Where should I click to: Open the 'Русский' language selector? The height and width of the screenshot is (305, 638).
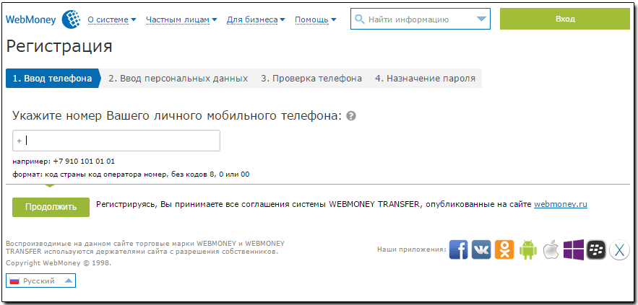pyautogui.click(x=40, y=280)
